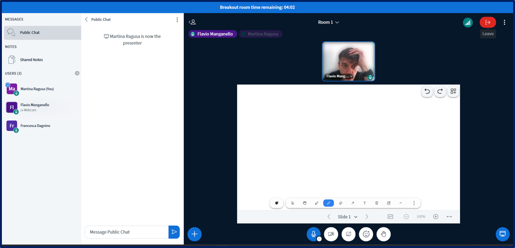Screen dimensions: 515x248
Task: Open the Slide 1 dropdown
Action: click(347, 217)
